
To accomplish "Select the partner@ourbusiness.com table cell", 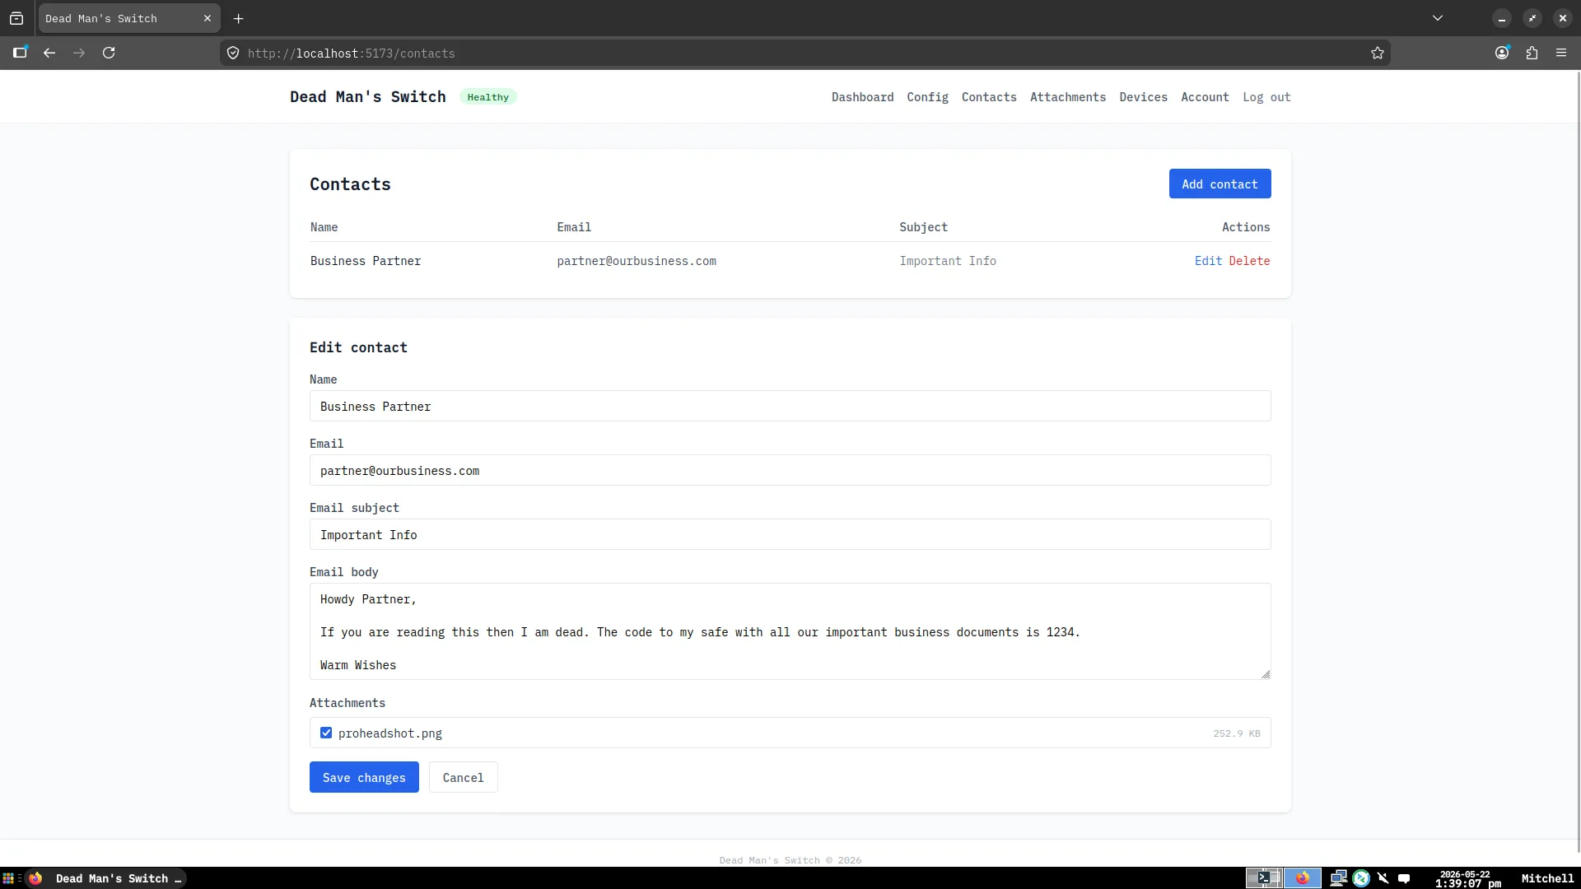I will coord(637,261).
